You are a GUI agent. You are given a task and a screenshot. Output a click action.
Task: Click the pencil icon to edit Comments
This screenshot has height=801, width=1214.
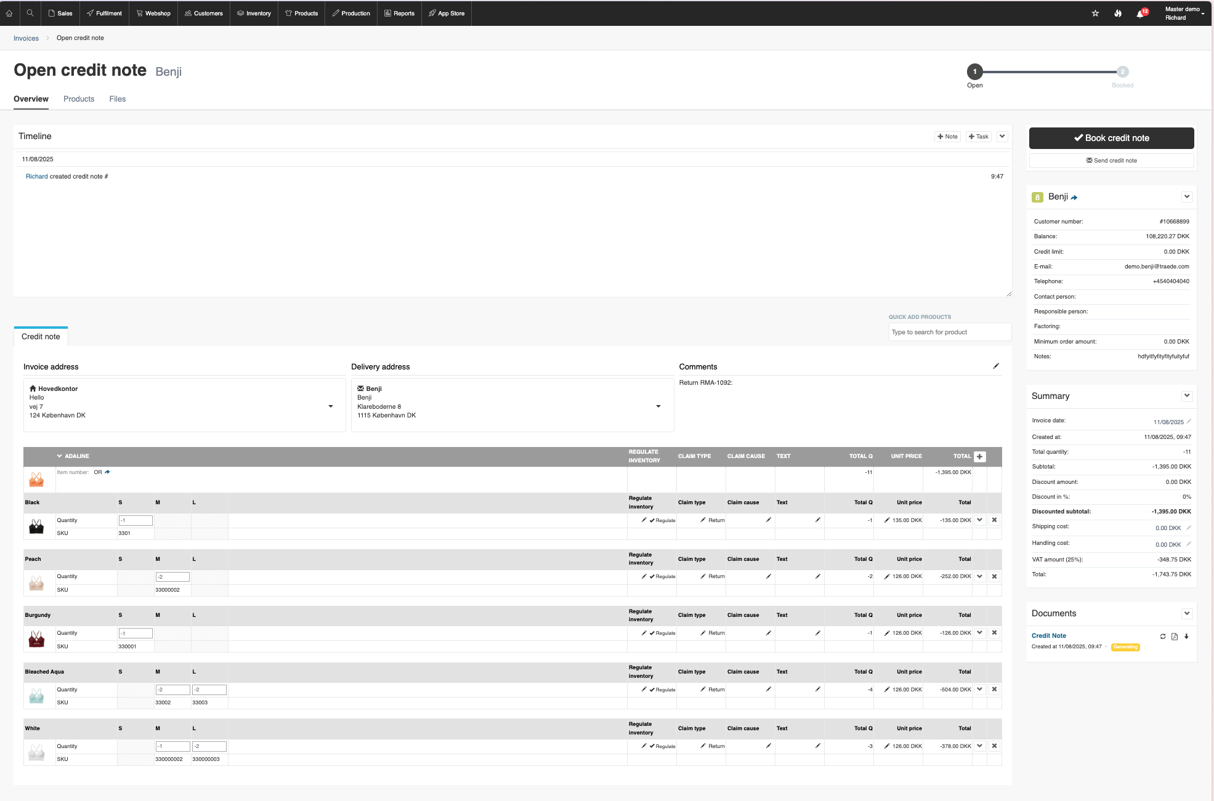coord(996,366)
